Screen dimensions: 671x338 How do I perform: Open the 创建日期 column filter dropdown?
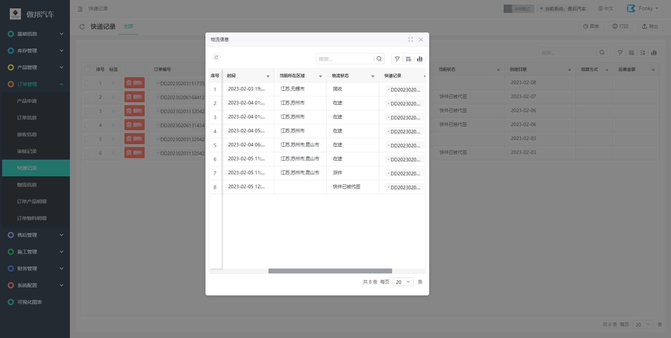tap(569, 70)
